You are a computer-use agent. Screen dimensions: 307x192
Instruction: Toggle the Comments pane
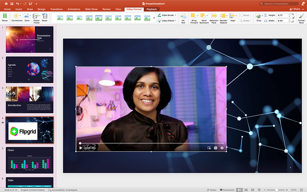coord(227,190)
